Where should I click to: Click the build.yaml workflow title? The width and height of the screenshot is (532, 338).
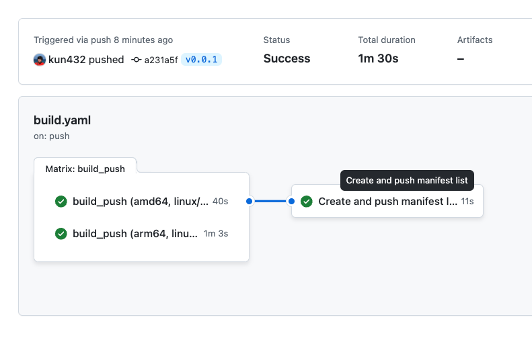62,120
